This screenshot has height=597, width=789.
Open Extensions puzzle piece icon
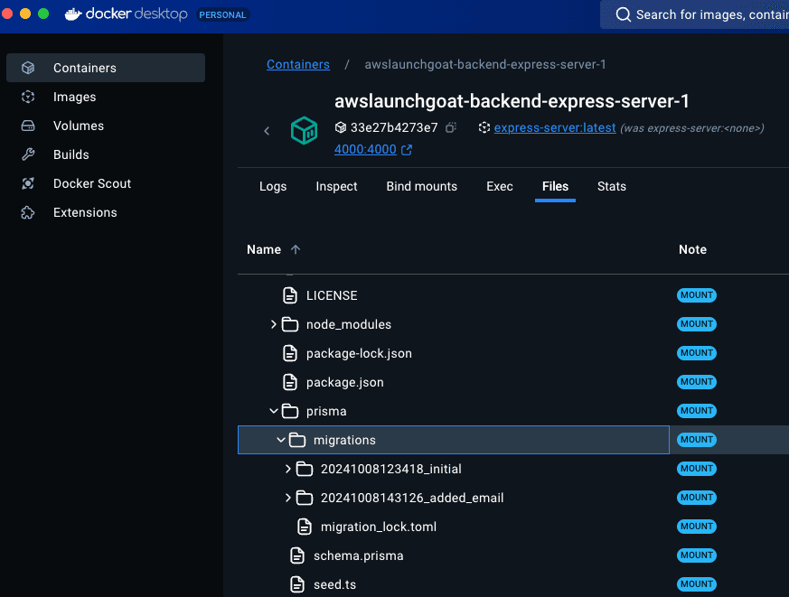click(x=28, y=212)
